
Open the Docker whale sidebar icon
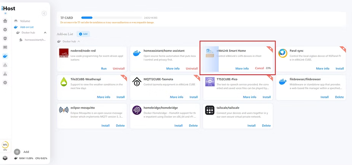[5, 56]
